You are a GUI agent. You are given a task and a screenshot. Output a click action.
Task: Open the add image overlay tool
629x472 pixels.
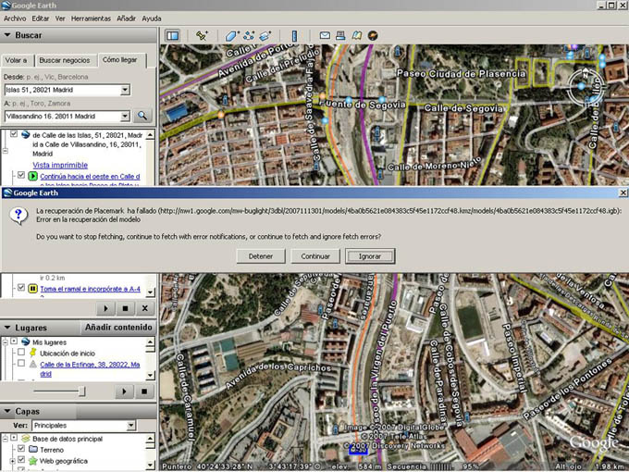click(265, 36)
